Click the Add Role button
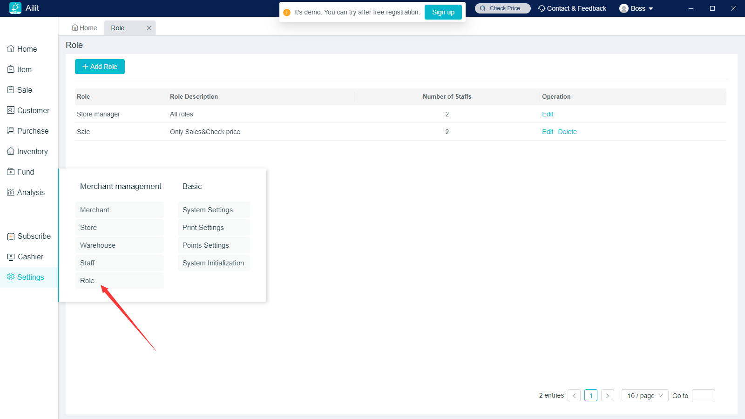The height and width of the screenshot is (419, 745). [100, 67]
